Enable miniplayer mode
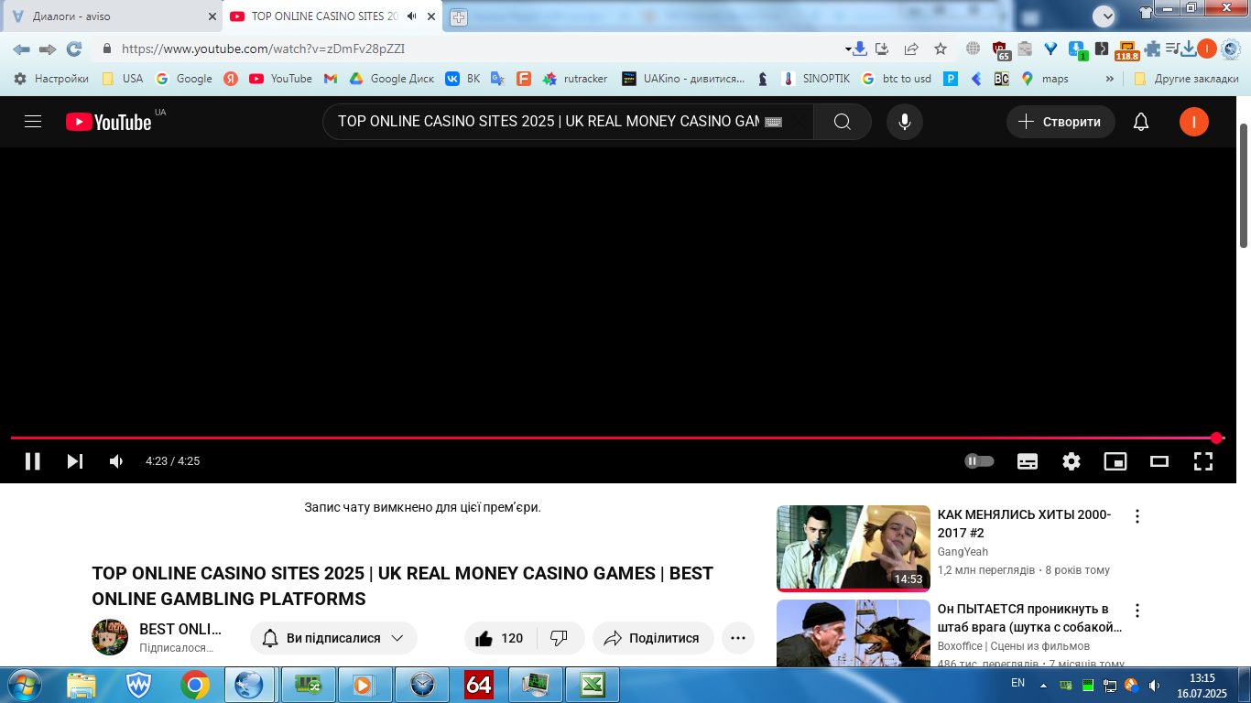The image size is (1251, 703). coord(1115,461)
